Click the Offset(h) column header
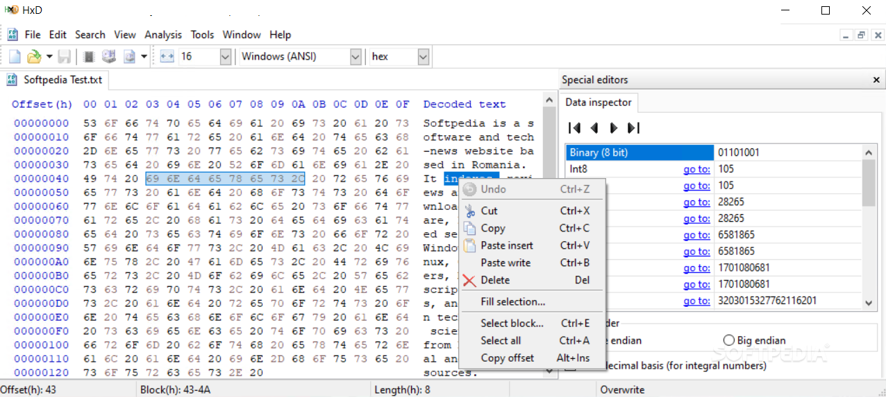 [42, 104]
